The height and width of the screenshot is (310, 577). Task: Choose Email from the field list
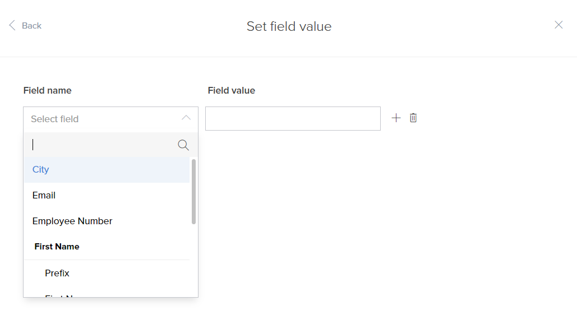click(x=44, y=196)
